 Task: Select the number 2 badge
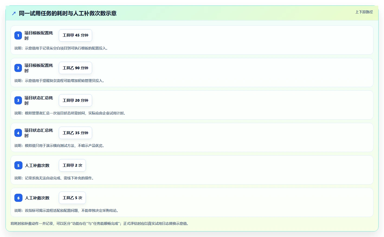click(18, 68)
